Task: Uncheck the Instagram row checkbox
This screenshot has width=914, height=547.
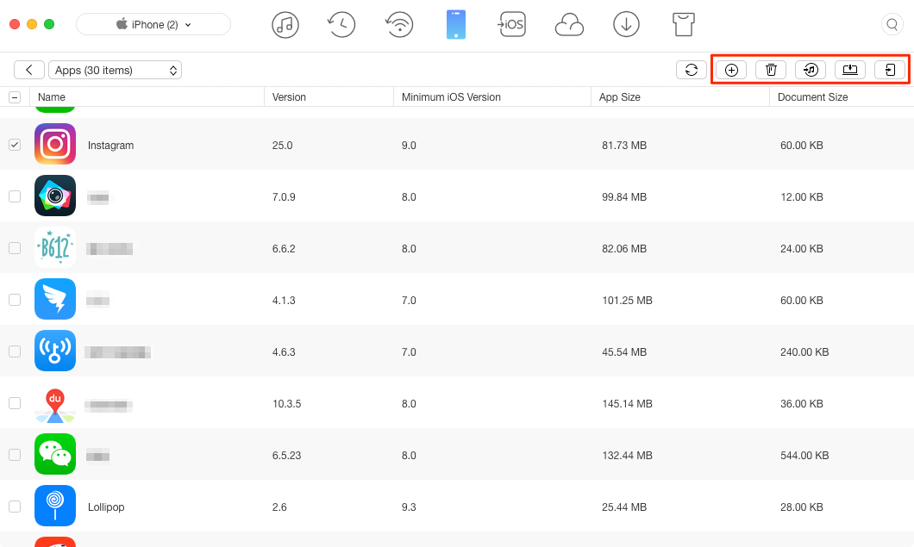Action: tap(15, 145)
